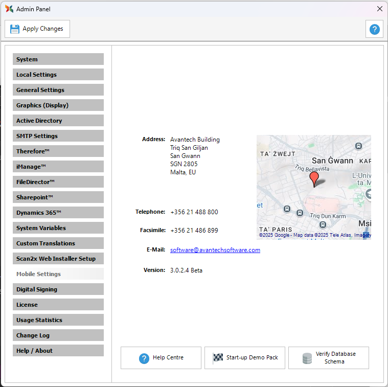Click the facsimile number +356 21 486 899
Screen dimensions: 388x387
[194, 231]
